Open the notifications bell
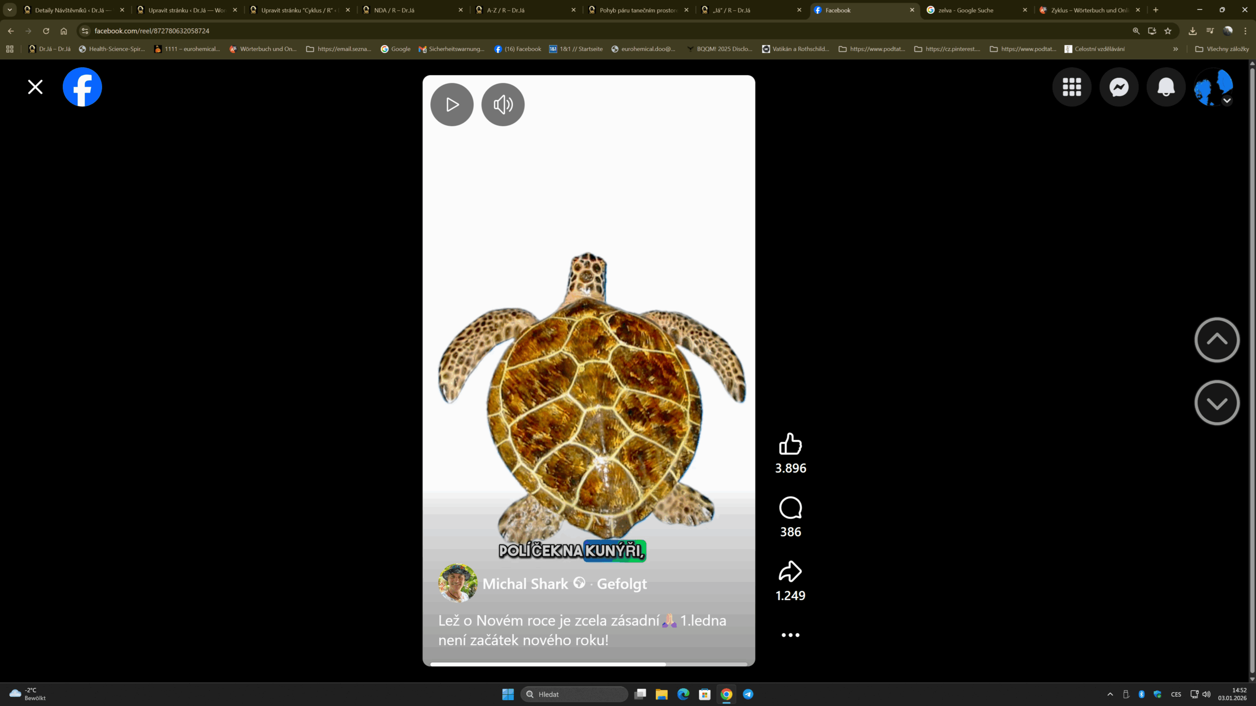The height and width of the screenshot is (706, 1256). pos(1166,87)
